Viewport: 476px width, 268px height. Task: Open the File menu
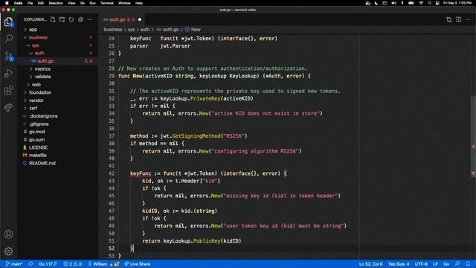click(x=30, y=3)
